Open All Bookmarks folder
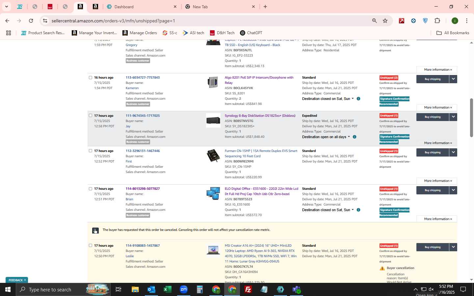Image resolution: width=474 pixels, height=296 pixels. point(453,33)
